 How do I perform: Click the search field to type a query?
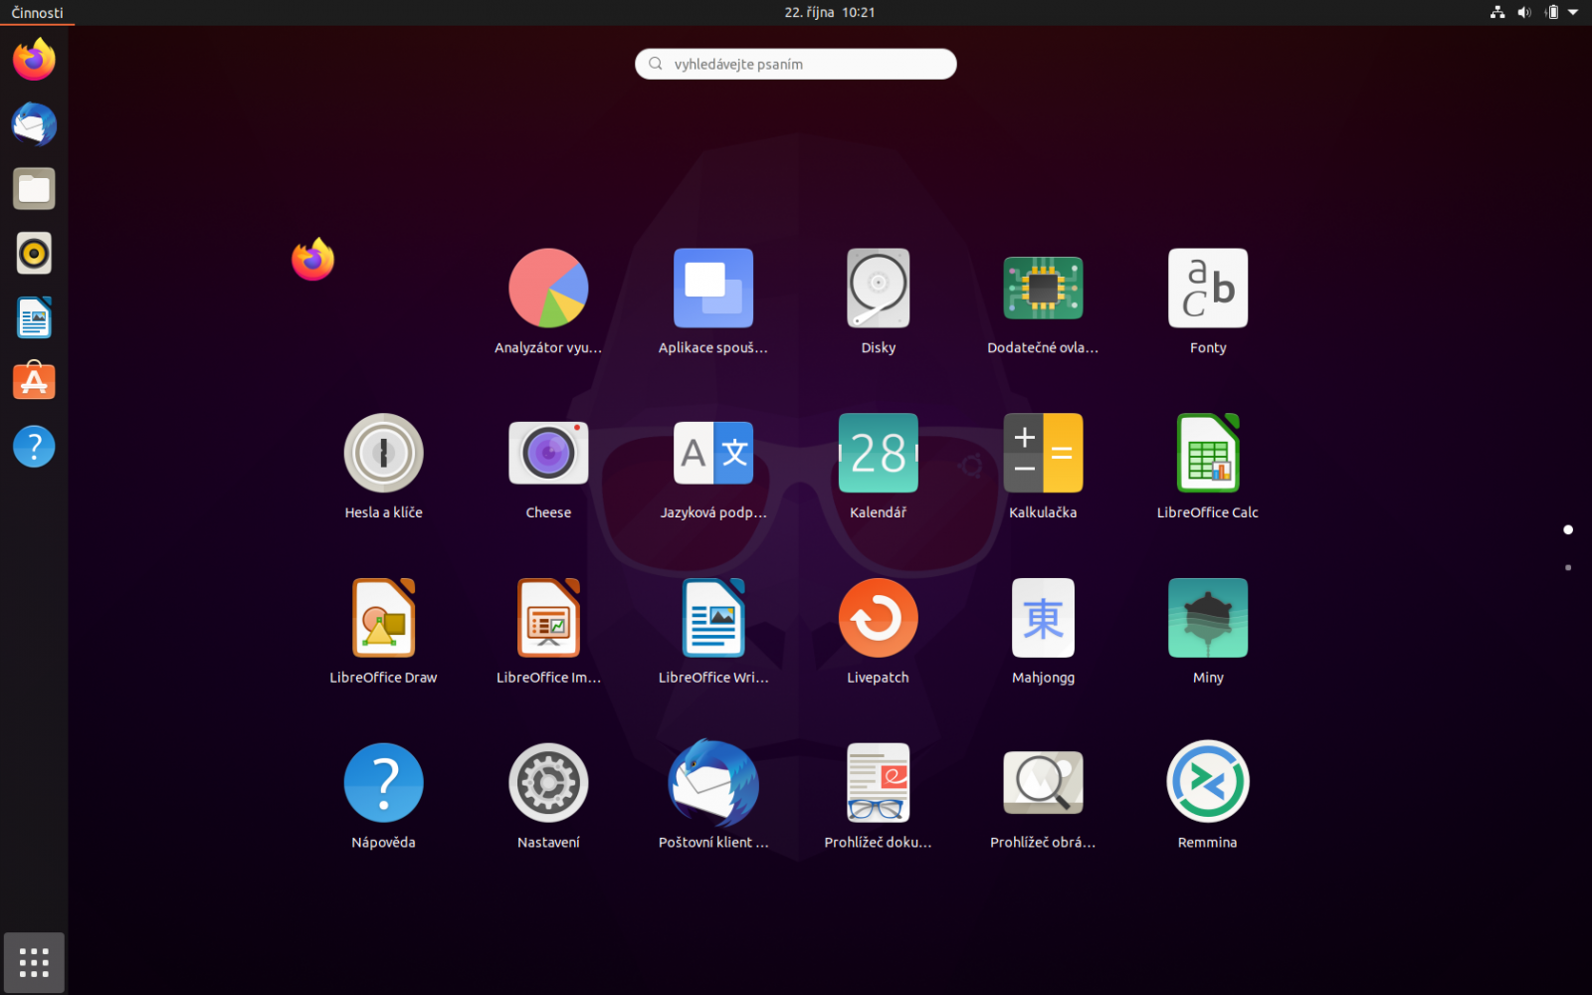coord(795,64)
